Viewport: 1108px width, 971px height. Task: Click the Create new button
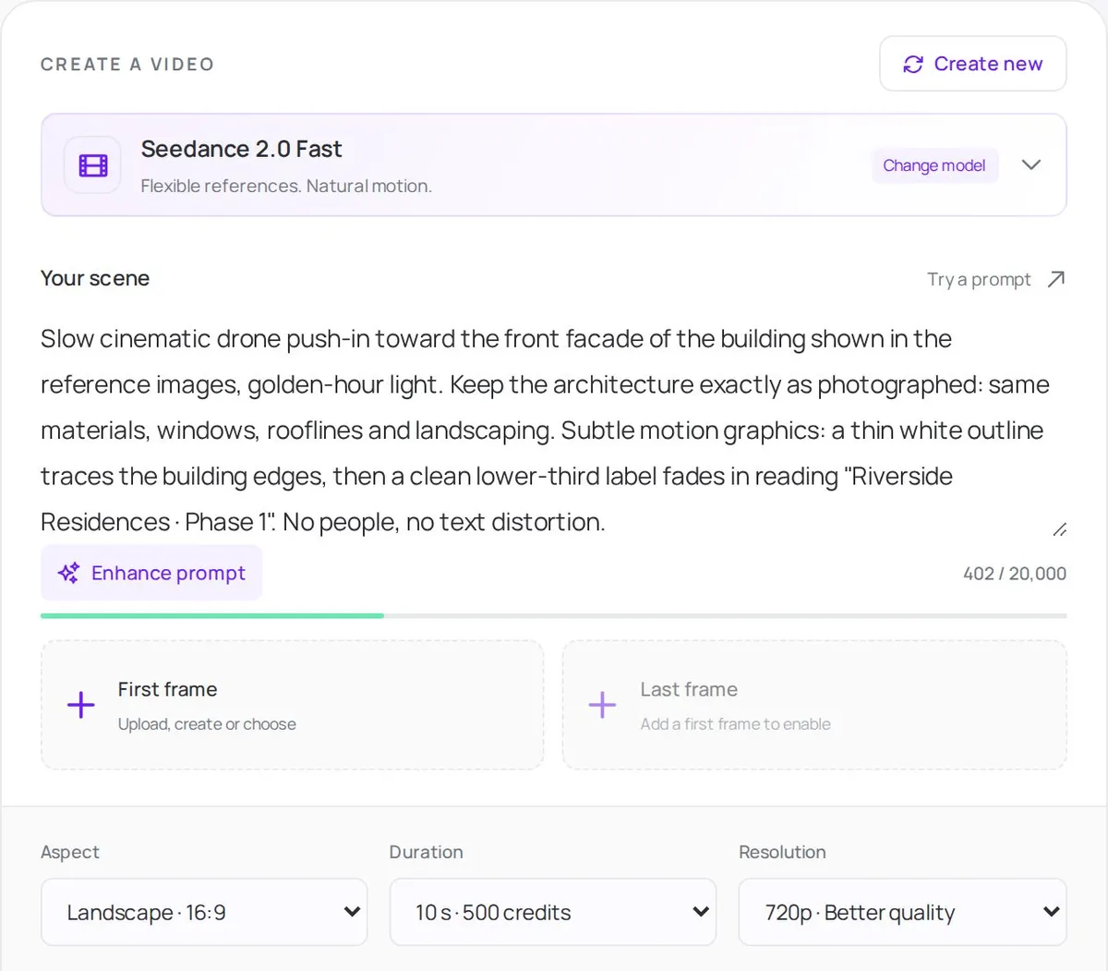pyautogui.click(x=973, y=64)
